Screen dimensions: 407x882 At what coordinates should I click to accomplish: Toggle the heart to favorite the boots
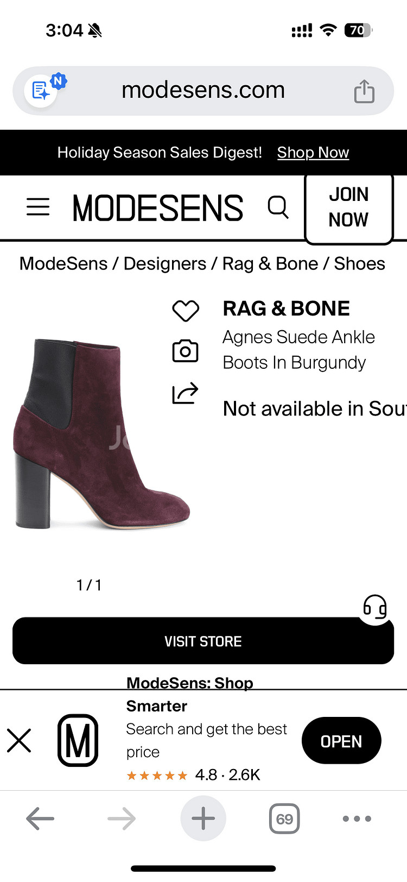tap(186, 310)
